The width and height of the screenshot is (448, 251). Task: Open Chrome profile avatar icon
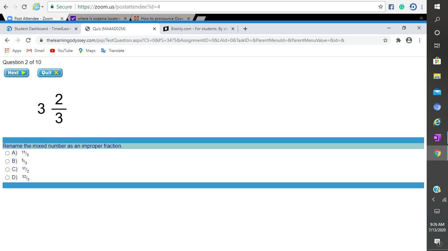[409, 40]
